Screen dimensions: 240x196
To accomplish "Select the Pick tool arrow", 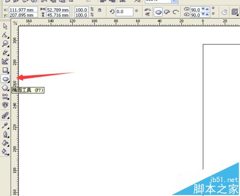I will point(5,26).
